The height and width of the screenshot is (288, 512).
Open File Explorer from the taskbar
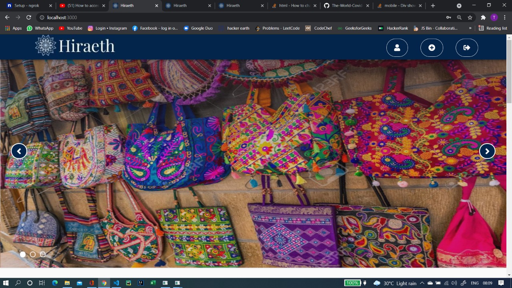(x=67, y=283)
